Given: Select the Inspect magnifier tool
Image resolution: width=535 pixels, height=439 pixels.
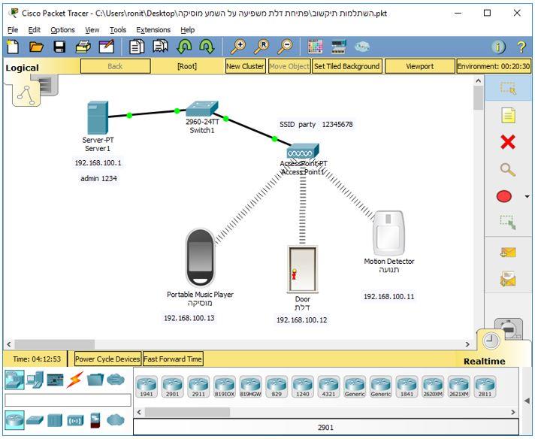Looking at the screenshot, I should pos(508,169).
